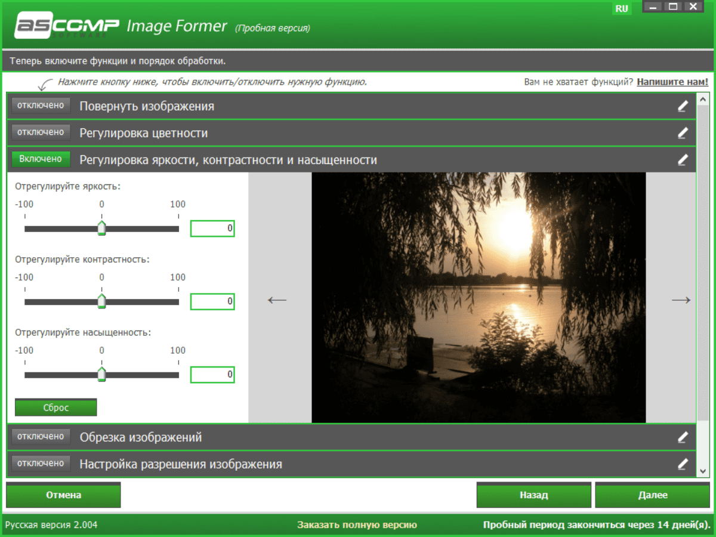The height and width of the screenshot is (537, 716).
Task: Open Заказать полную версию link
Action: tap(357, 525)
